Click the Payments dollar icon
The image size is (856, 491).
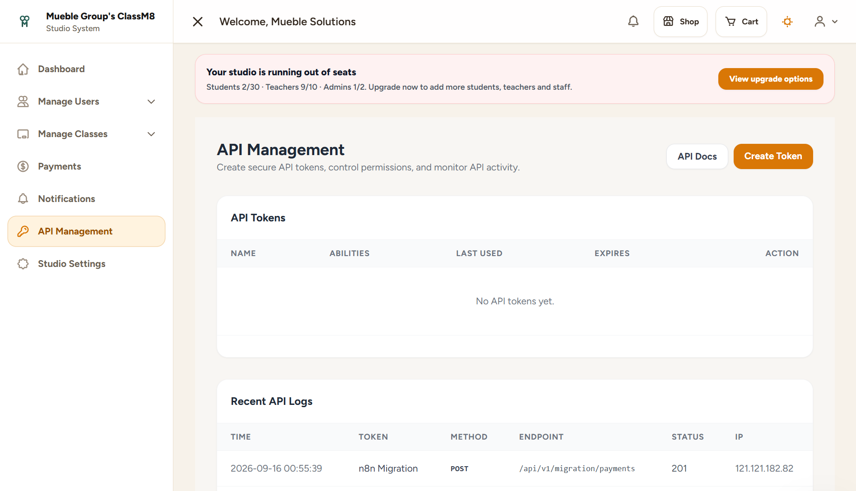(23, 166)
